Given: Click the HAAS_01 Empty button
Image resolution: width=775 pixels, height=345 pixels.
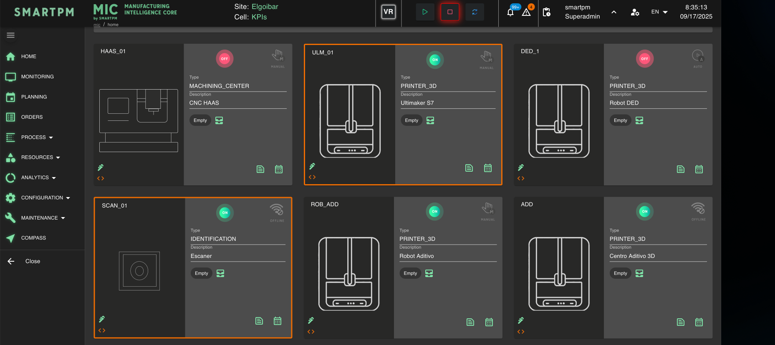Looking at the screenshot, I should point(200,120).
